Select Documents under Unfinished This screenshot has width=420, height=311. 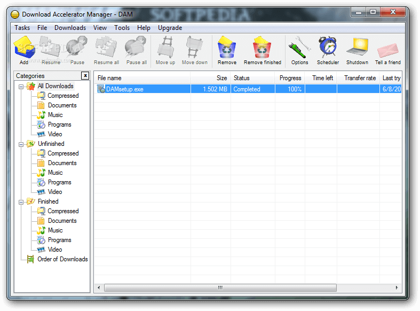(x=62, y=163)
